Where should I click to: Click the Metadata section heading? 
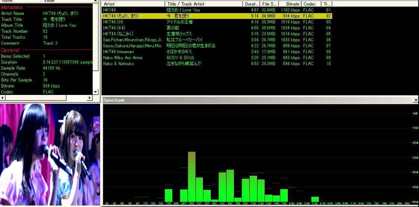pos(12,7)
